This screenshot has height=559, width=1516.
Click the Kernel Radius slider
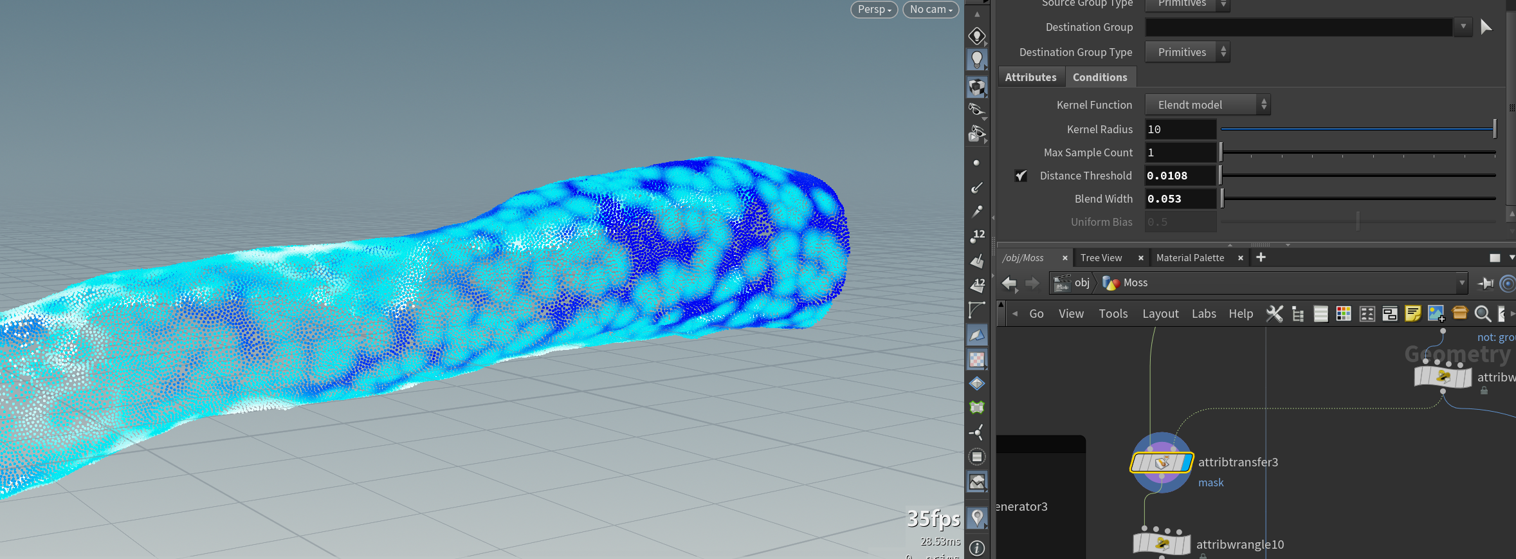tap(1357, 129)
